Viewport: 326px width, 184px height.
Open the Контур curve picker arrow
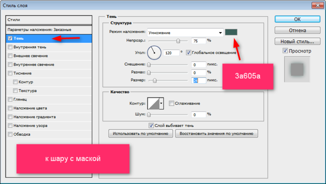[x=161, y=103]
